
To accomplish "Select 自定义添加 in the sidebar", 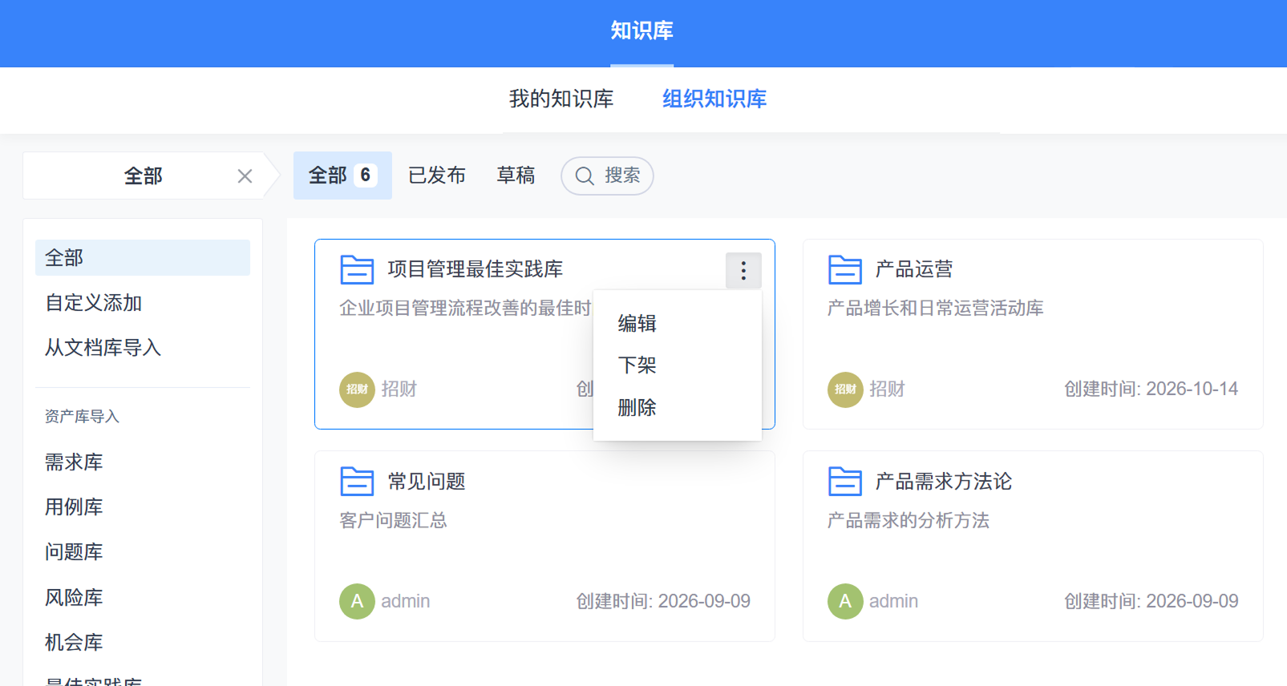I will (x=94, y=303).
